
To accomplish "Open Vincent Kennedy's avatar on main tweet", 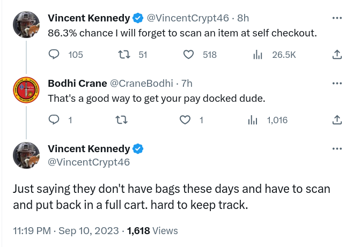I will coord(26,155).
